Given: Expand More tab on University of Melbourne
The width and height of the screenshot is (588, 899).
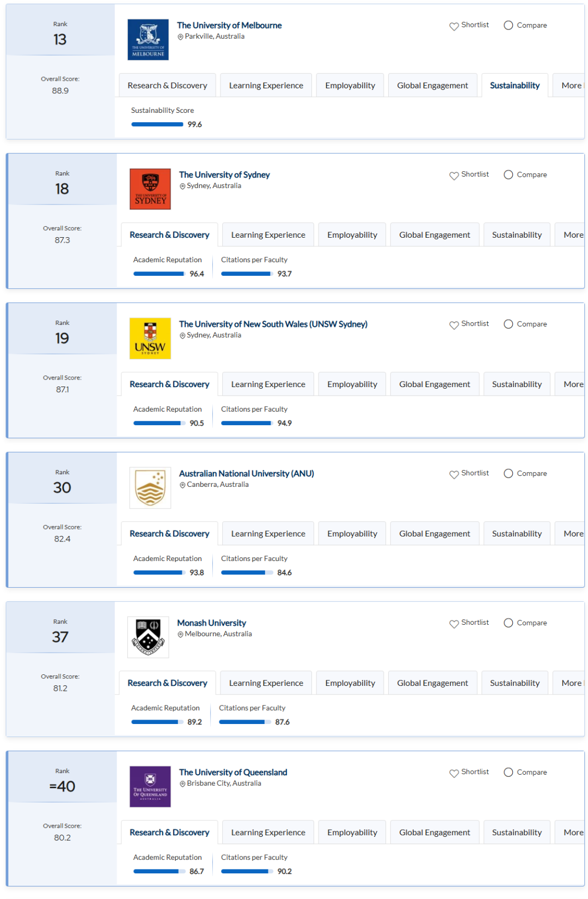Looking at the screenshot, I should click(569, 86).
